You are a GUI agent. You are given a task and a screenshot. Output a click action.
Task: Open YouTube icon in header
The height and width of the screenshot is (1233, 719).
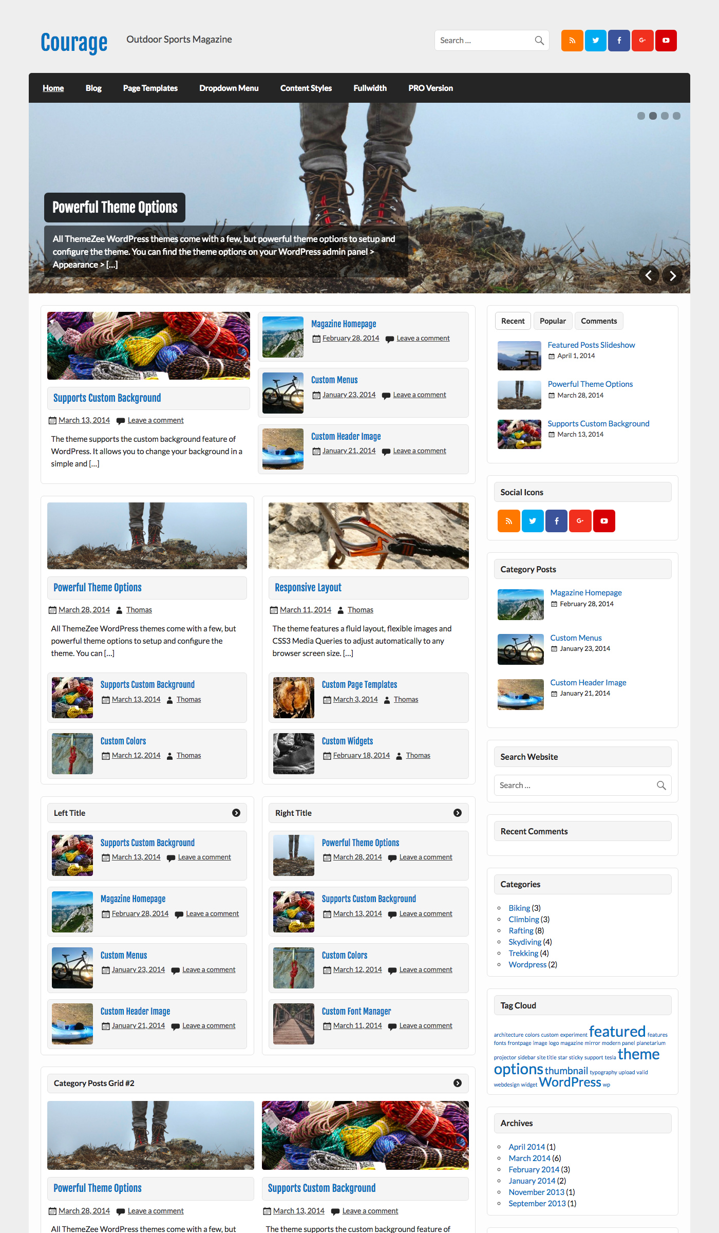click(x=666, y=41)
